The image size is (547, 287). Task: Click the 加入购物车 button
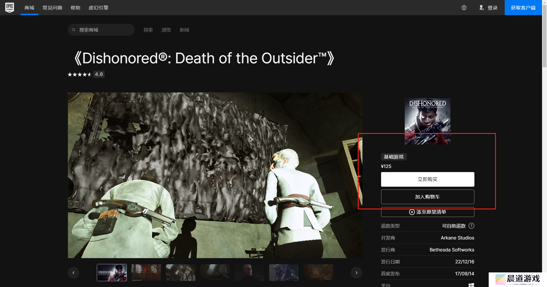427,197
